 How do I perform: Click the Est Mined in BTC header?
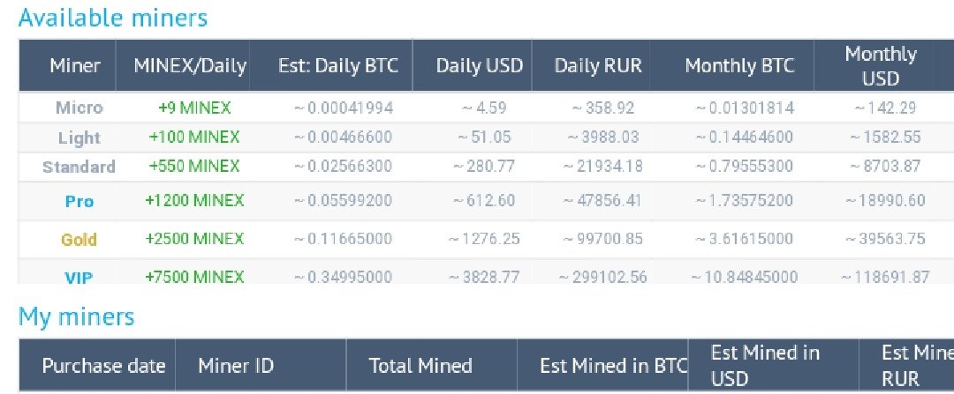coord(613,366)
